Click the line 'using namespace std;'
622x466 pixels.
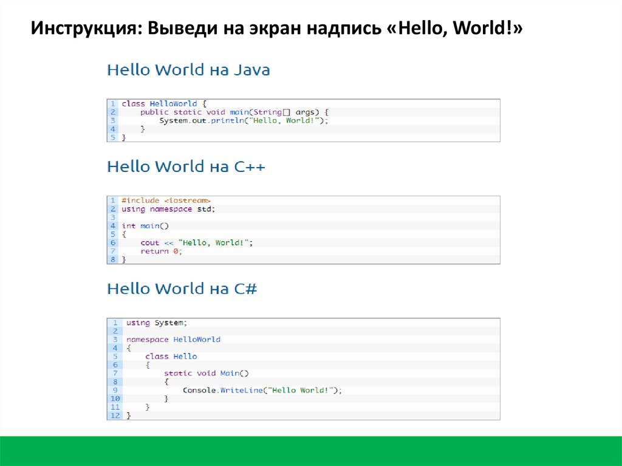[x=168, y=209]
